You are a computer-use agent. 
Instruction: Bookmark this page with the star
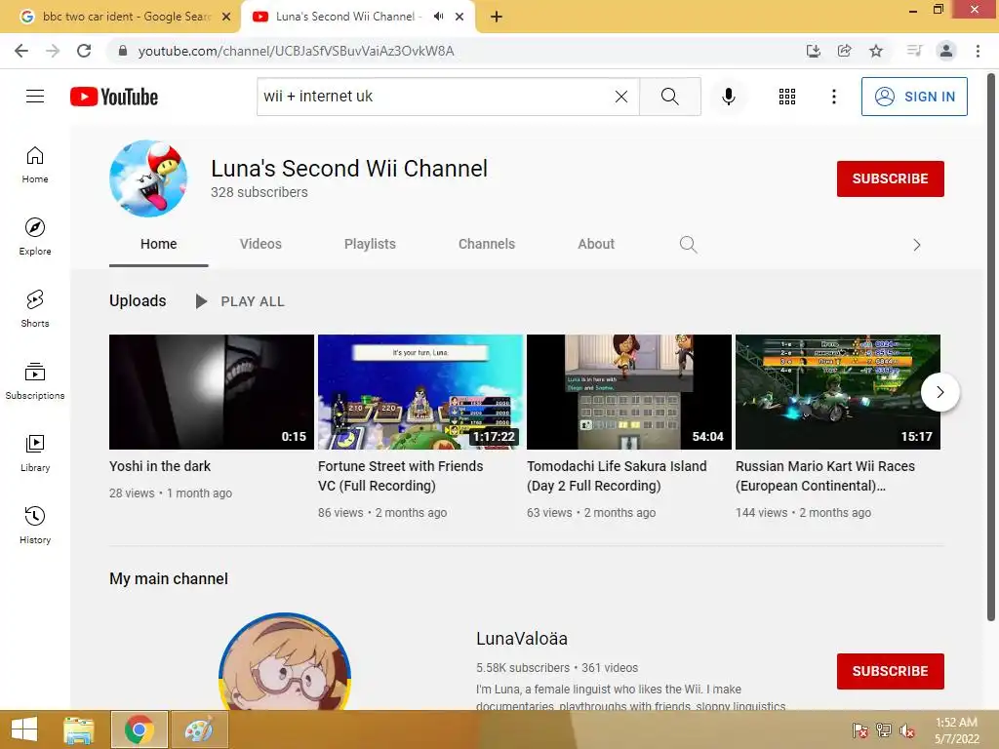[x=876, y=51]
